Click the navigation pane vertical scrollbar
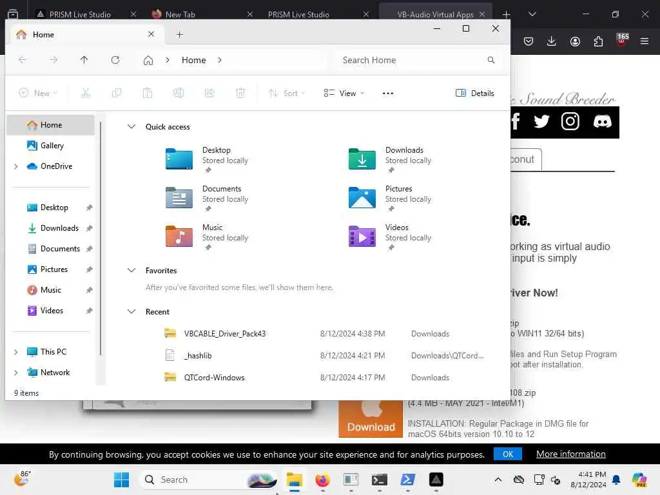 [101, 238]
